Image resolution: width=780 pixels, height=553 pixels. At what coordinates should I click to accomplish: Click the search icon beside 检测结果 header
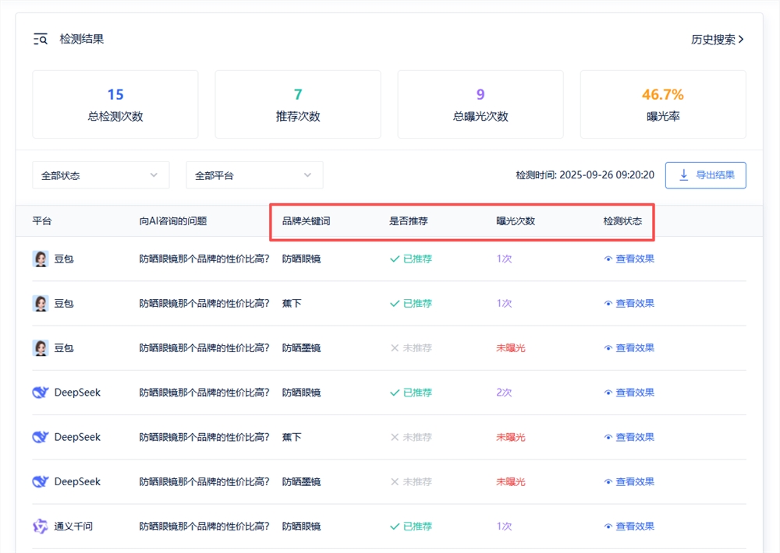[x=41, y=39]
